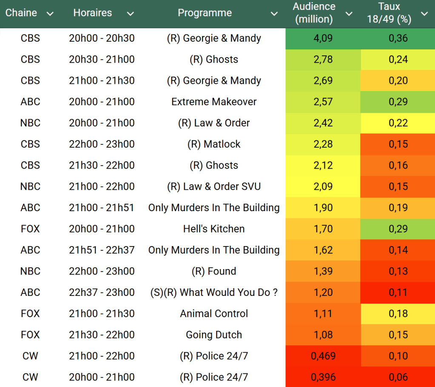Click the red 0,06 rating cell
435x387 pixels.
(398, 377)
